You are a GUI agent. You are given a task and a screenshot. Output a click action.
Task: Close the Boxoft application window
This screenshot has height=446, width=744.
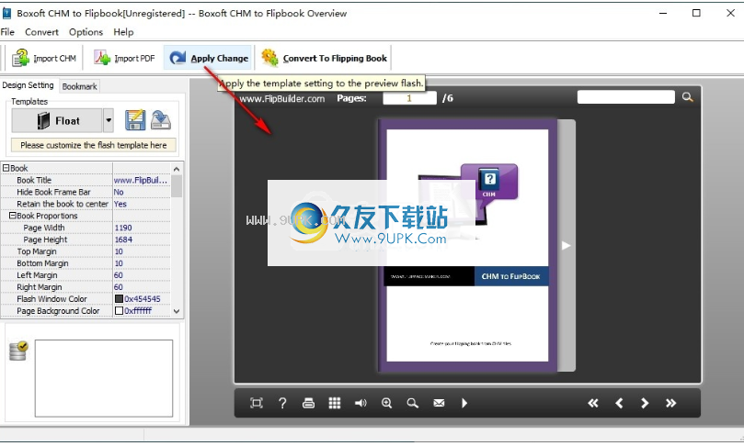[x=731, y=13]
